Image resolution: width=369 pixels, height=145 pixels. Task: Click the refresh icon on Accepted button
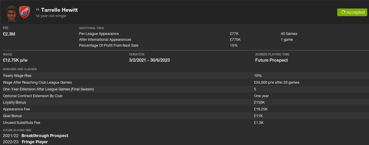(343, 12)
